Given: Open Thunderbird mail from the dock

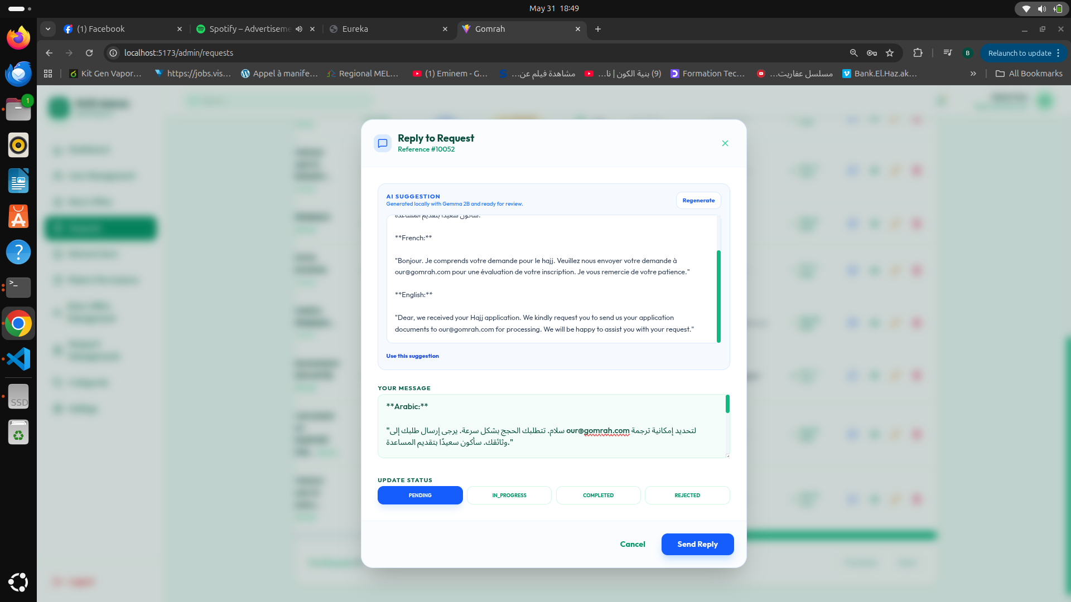Looking at the screenshot, I should pyautogui.click(x=18, y=74).
